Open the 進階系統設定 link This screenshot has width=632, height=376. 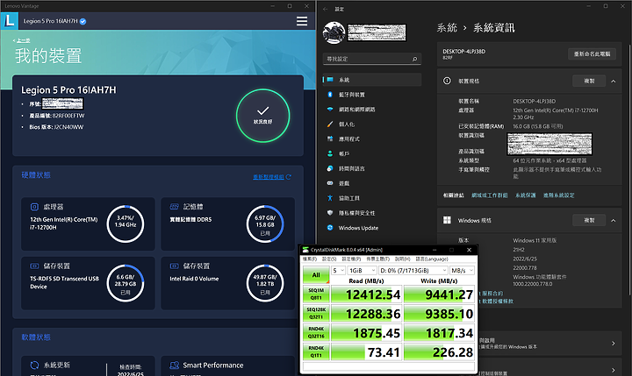pos(558,195)
